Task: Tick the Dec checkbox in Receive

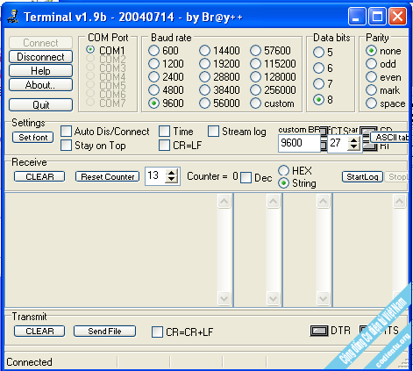Action: (246, 178)
